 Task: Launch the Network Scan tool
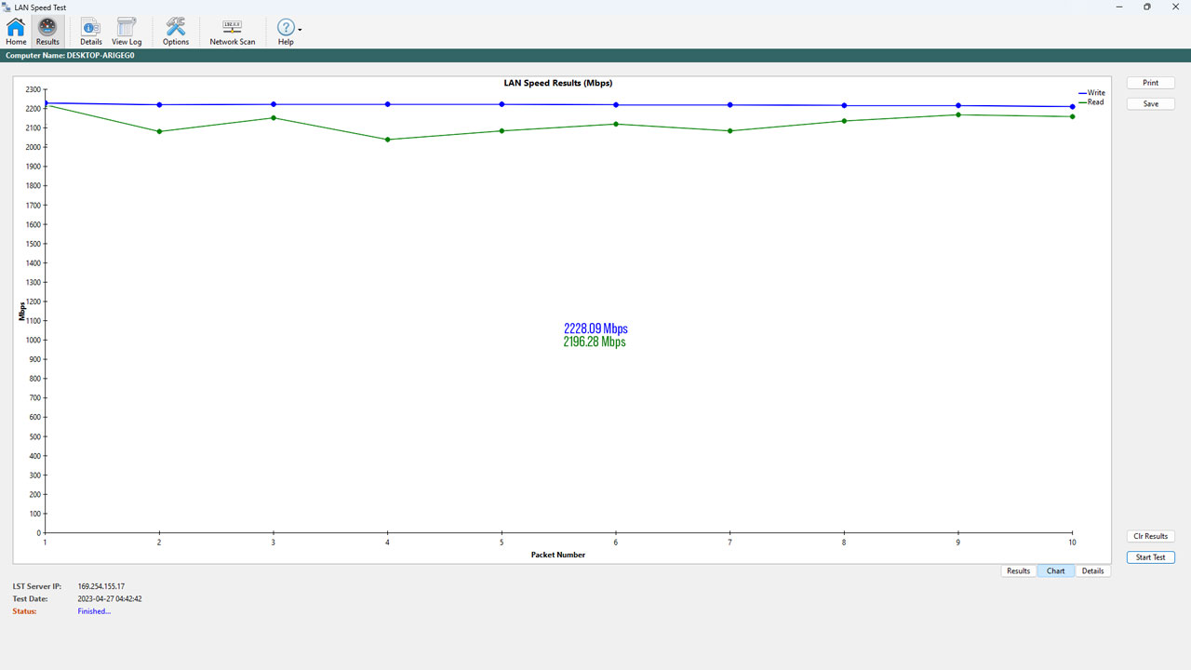pyautogui.click(x=233, y=32)
